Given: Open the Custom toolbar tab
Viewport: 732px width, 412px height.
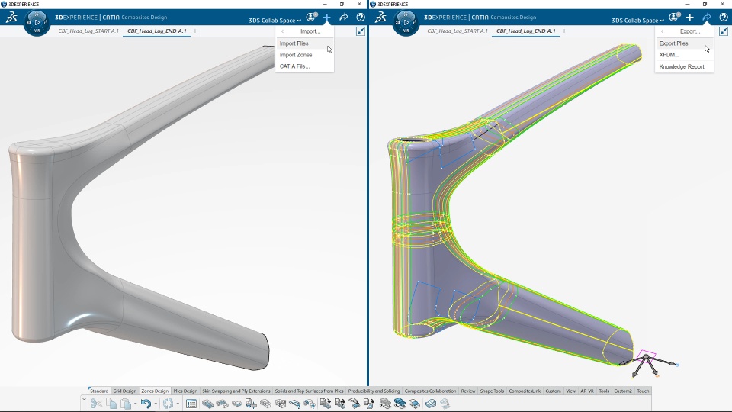Looking at the screenshot, I should coord(554,391).
